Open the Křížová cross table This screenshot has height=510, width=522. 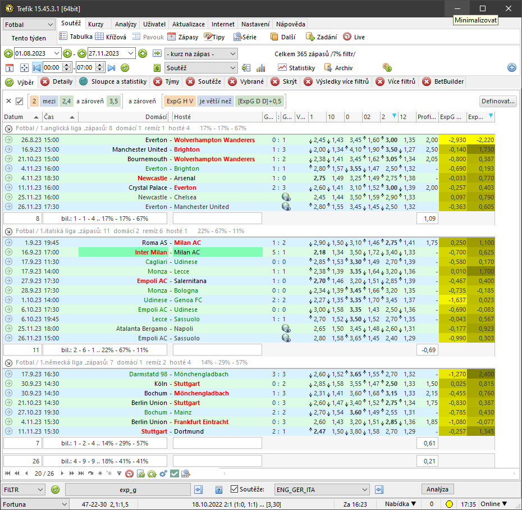pos(111,37)
